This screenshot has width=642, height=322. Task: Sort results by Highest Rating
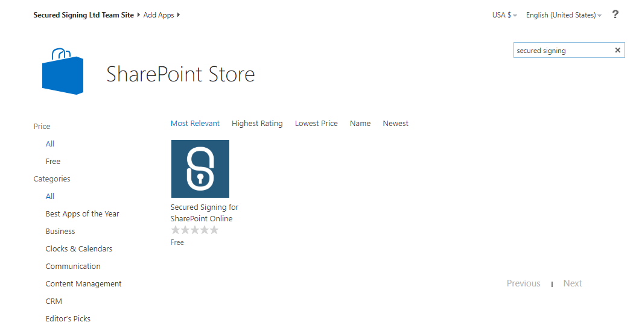click(x=257, y=124)
